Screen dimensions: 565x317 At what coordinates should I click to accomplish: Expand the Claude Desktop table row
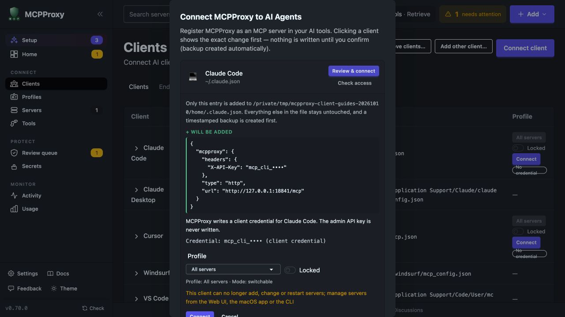click(x=136, y=189)
